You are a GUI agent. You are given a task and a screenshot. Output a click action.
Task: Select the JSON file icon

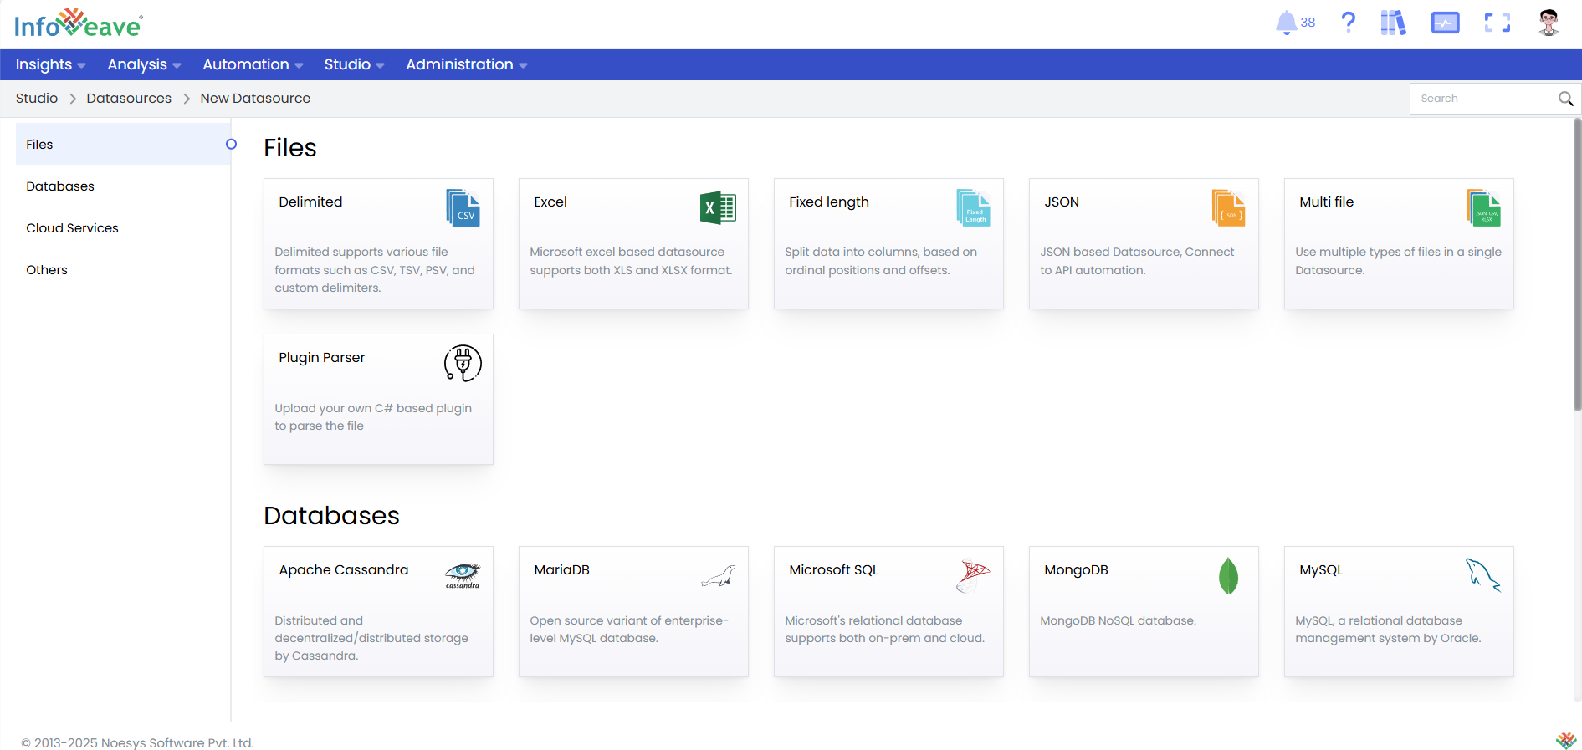1228,207
